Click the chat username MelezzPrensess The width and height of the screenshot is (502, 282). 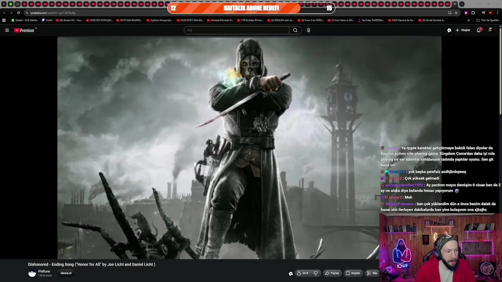[x=400, y=204]
